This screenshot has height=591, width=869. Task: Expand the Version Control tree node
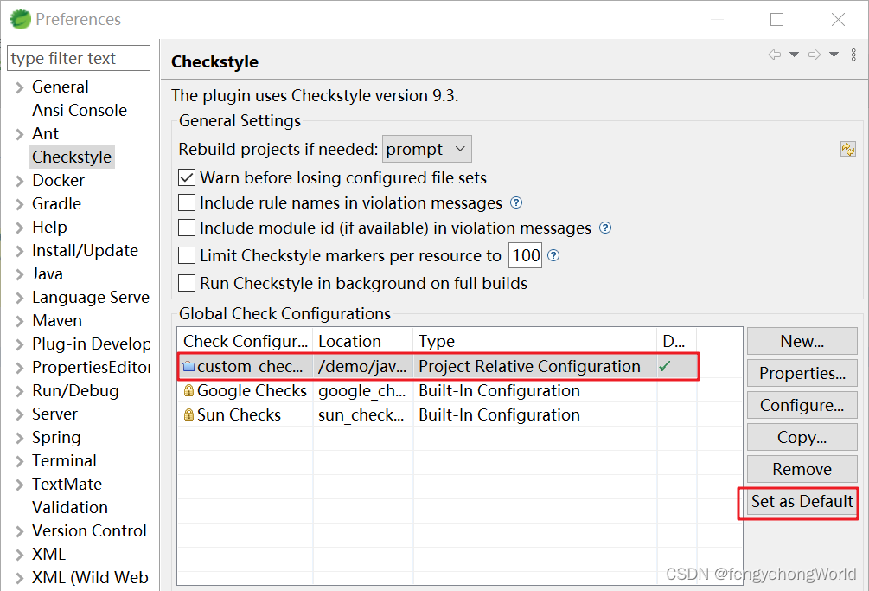(20, 531)
